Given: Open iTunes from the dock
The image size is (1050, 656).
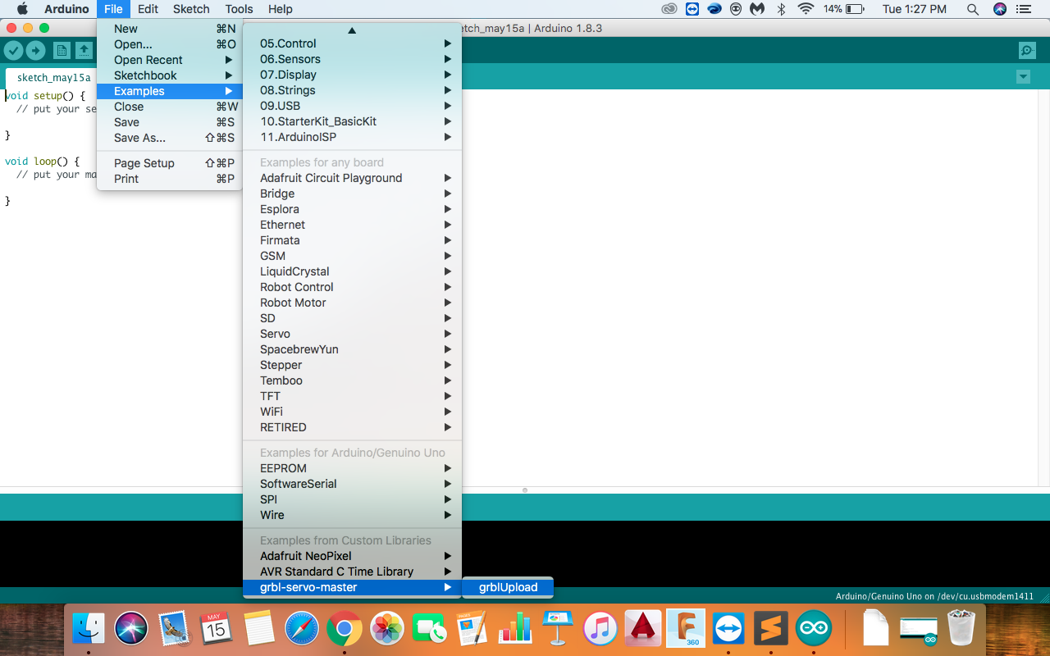Looking at the screenshot, I should tap(600, 630).
